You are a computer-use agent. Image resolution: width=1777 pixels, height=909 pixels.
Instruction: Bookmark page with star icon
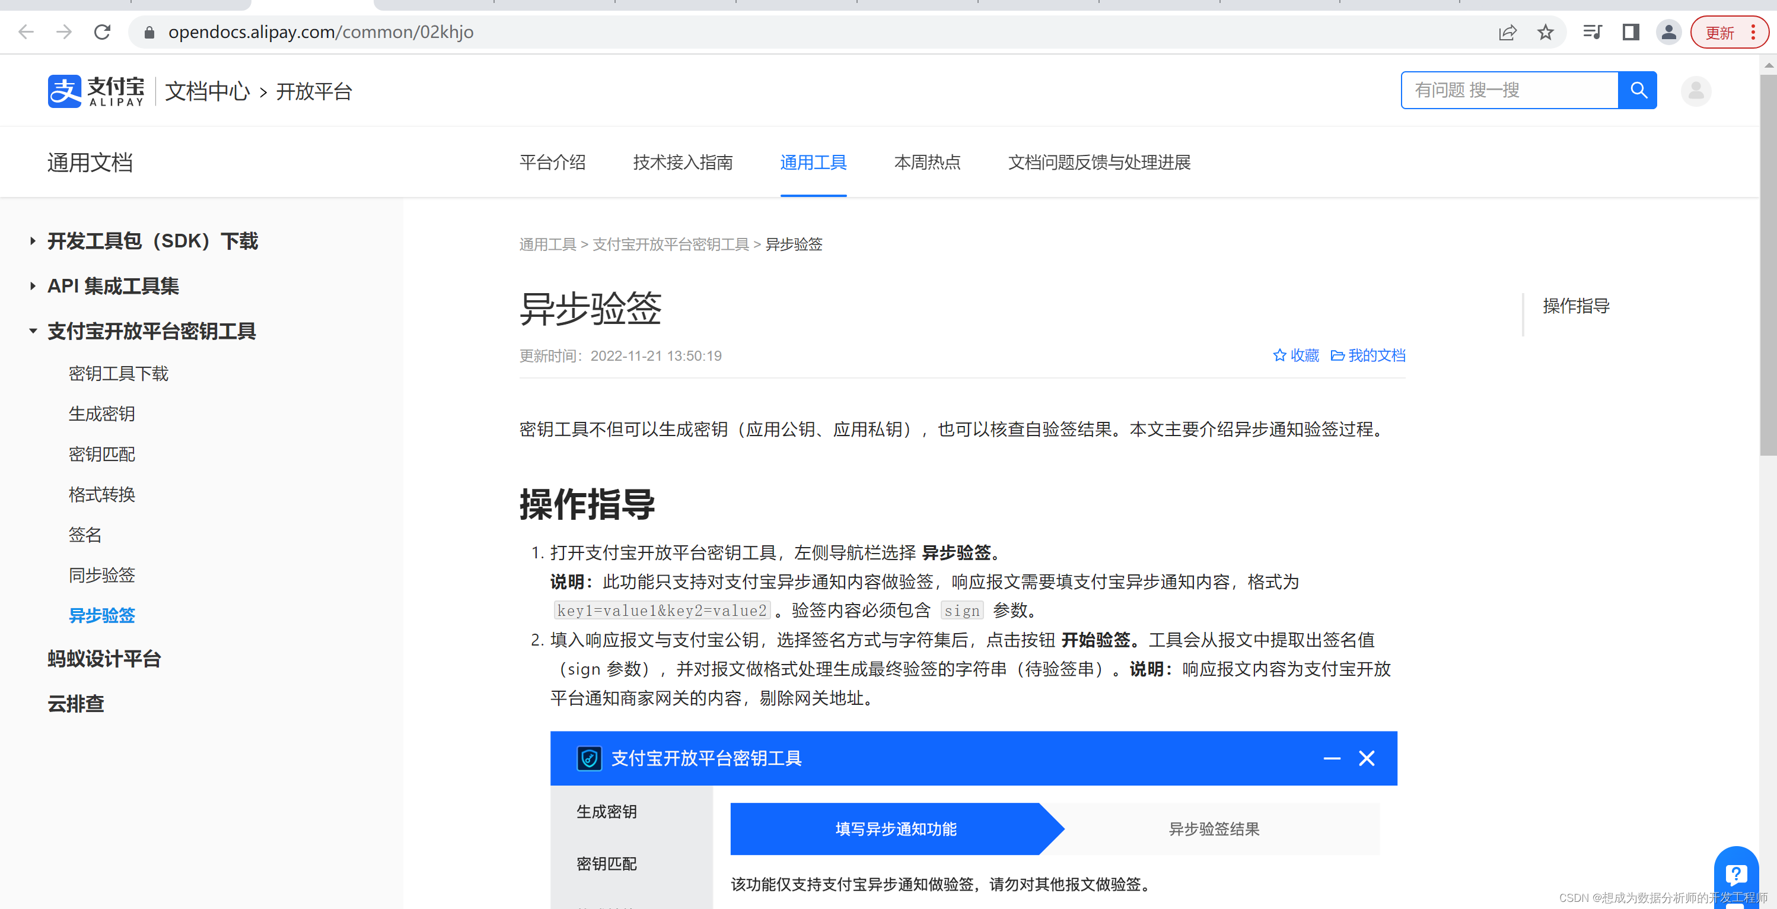(1545, 33)
